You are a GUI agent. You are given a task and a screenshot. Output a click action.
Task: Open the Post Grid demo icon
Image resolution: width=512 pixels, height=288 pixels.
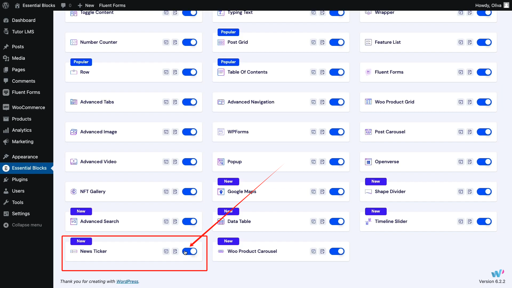click(313, 42)
